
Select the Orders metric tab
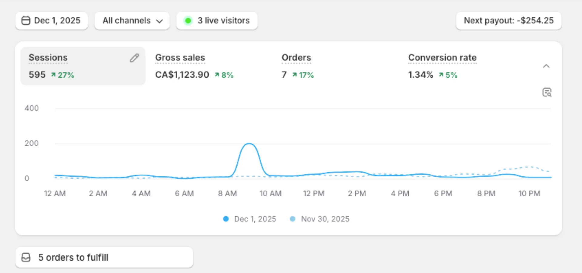pos(296,58)
